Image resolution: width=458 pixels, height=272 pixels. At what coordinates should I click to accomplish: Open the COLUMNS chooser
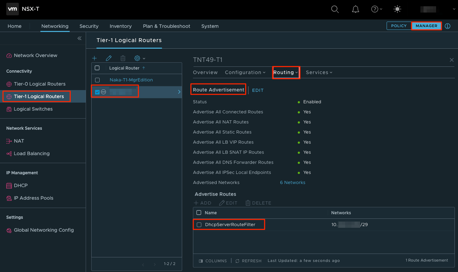pos(213,261)
